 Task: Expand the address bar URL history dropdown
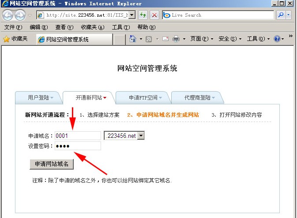coord(131,15)
